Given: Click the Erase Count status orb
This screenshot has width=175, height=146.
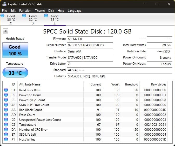Looking at the screenshot, I should (6, 115).
